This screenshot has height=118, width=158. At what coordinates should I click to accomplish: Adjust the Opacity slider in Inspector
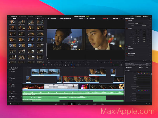click(x=139, y=25)
